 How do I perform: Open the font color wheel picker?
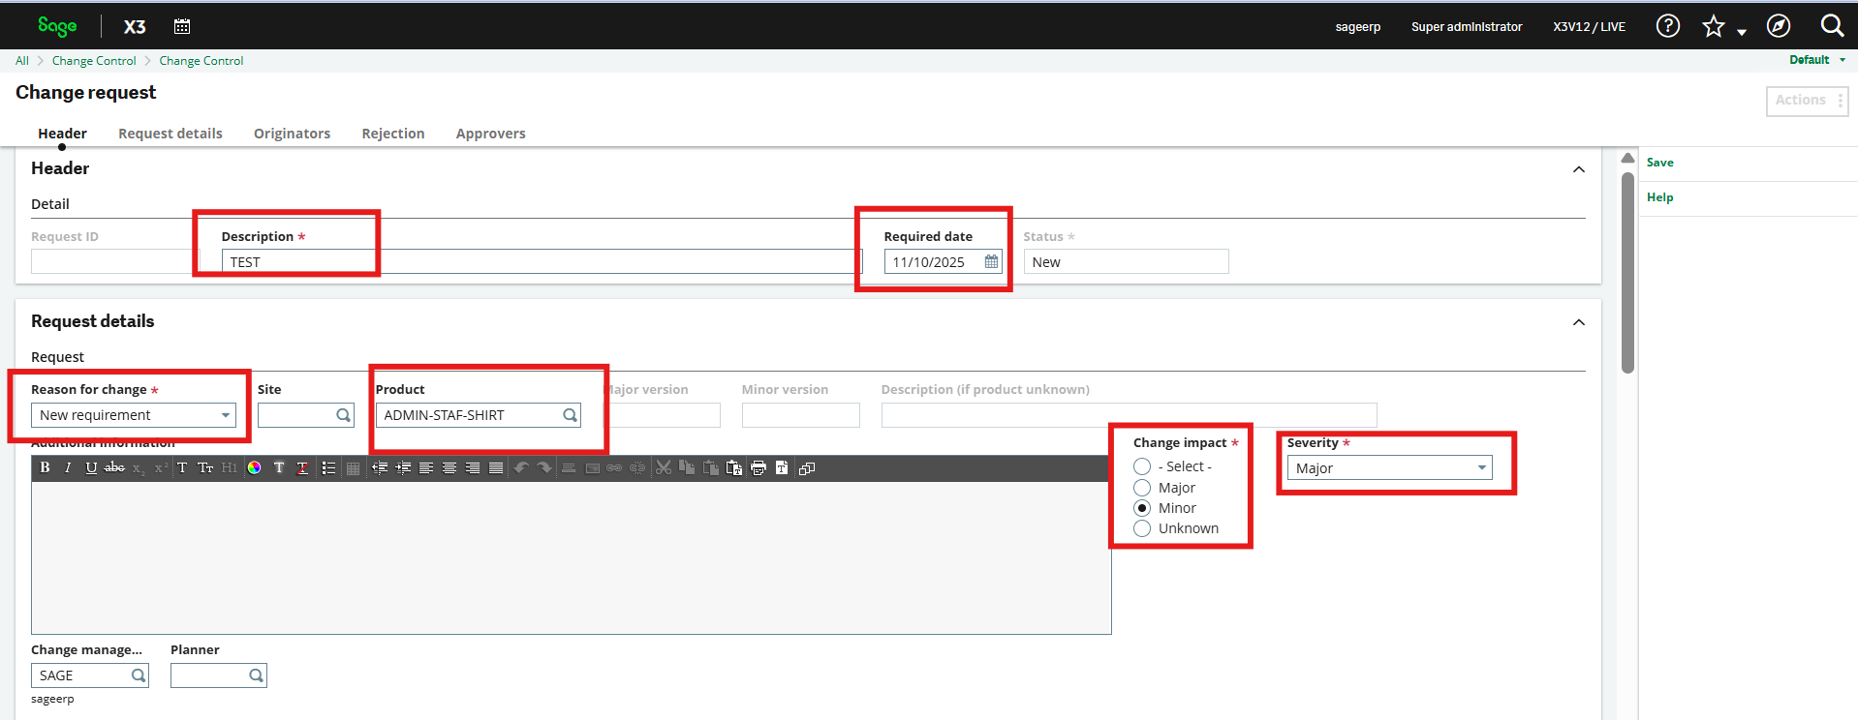254,467
